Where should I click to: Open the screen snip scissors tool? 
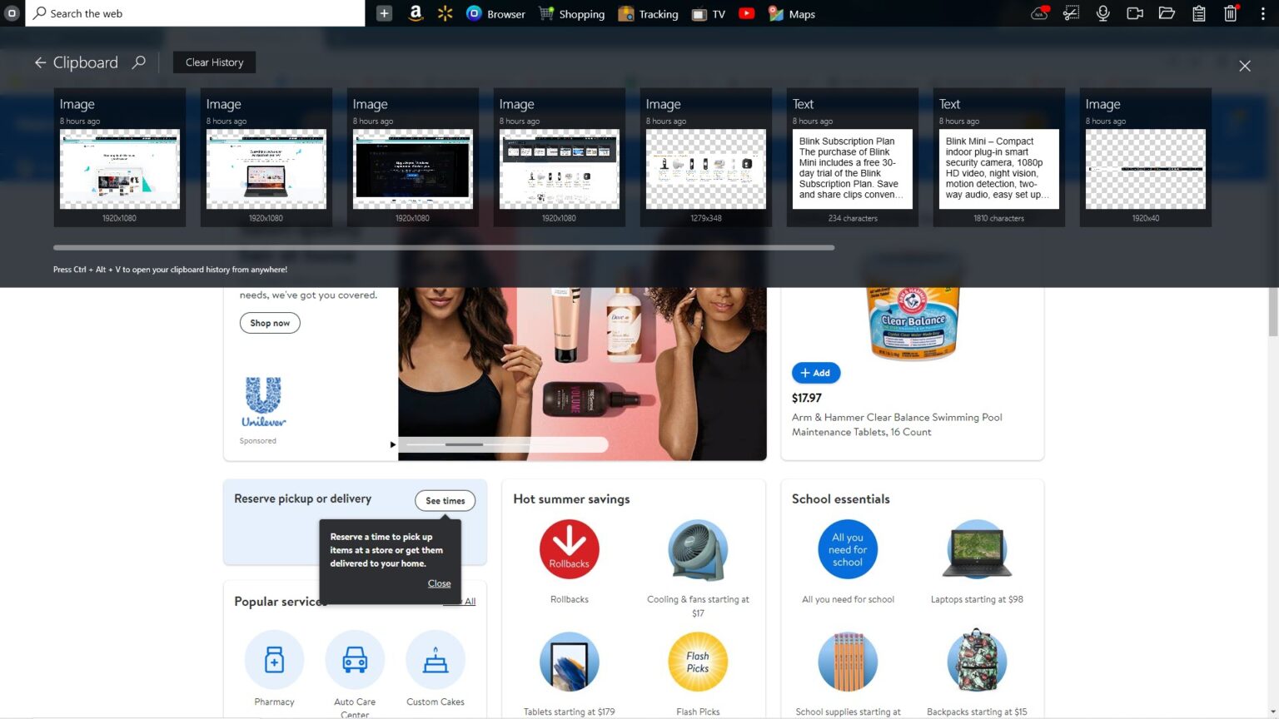pyautogui.click(x=1071, y=13)
